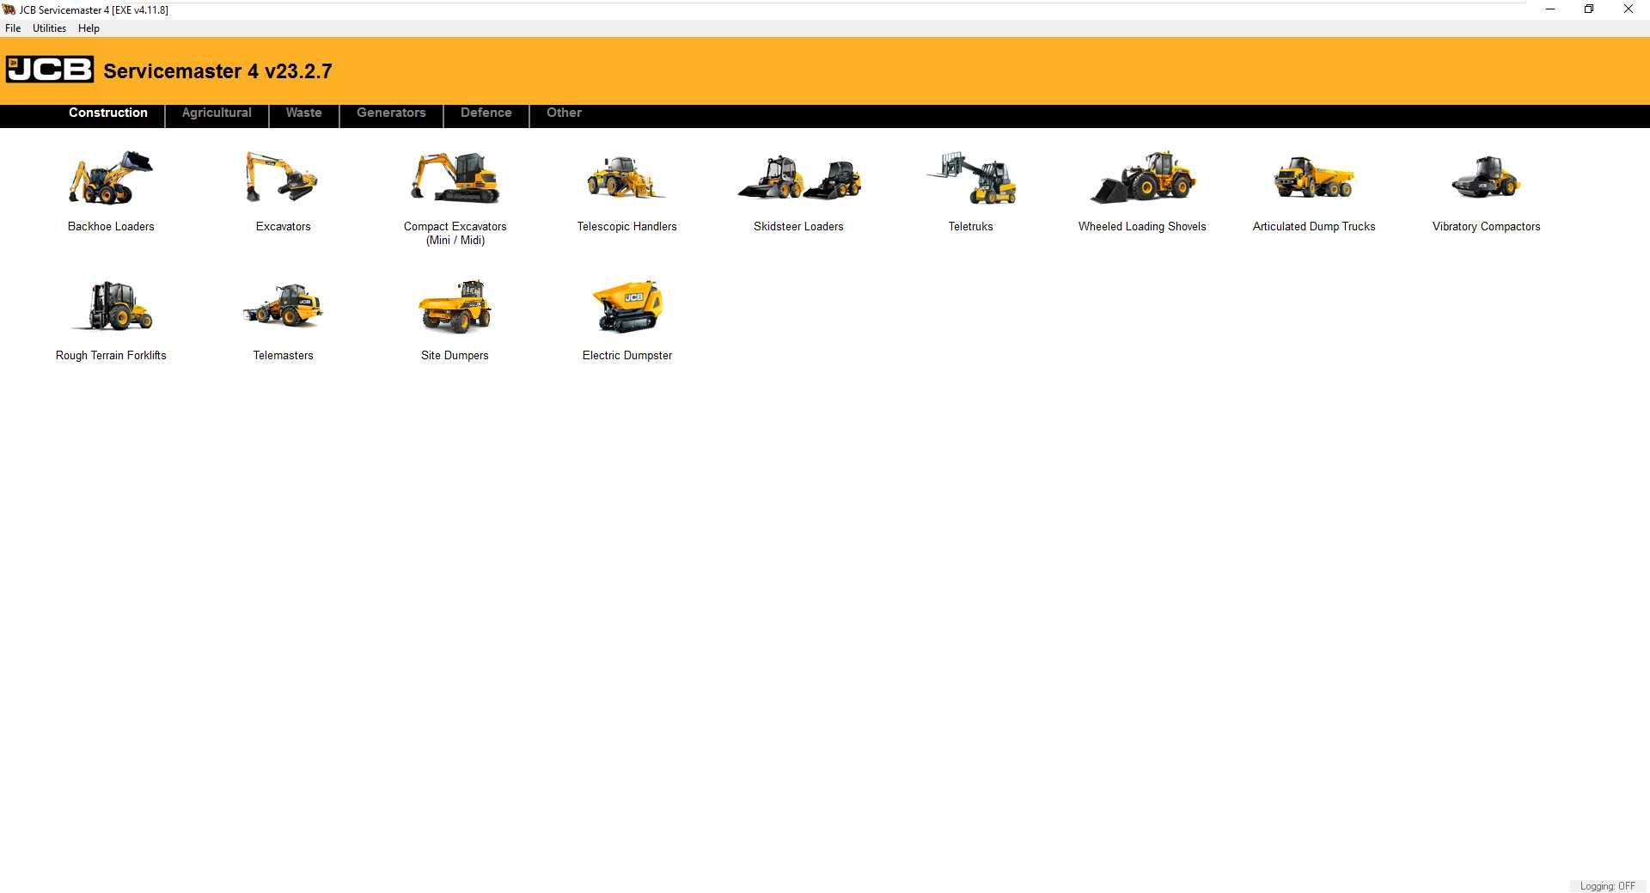1650x893 pixels.
Task: Select the Excavators machine icon
Action: click(283, 178)
